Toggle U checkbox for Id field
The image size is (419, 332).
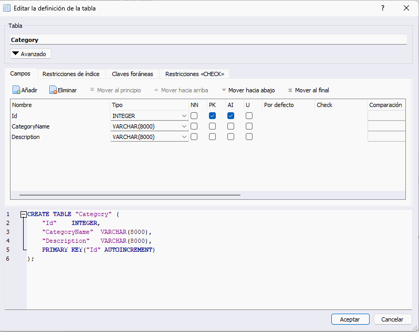pos(249,116)
